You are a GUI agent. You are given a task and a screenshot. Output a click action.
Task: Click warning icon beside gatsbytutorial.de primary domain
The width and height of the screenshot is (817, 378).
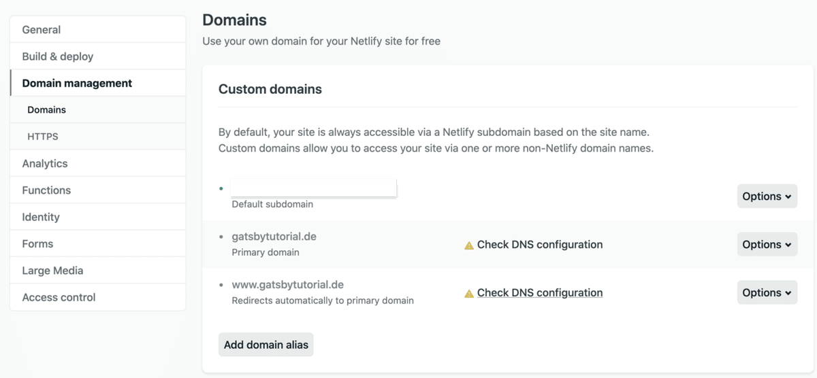tap(468, 245)
